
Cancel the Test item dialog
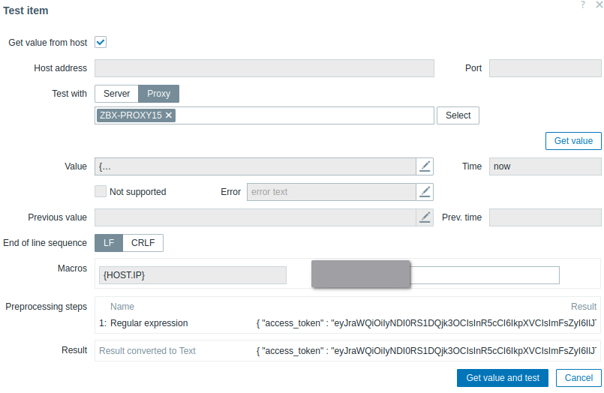coord(578,378)
